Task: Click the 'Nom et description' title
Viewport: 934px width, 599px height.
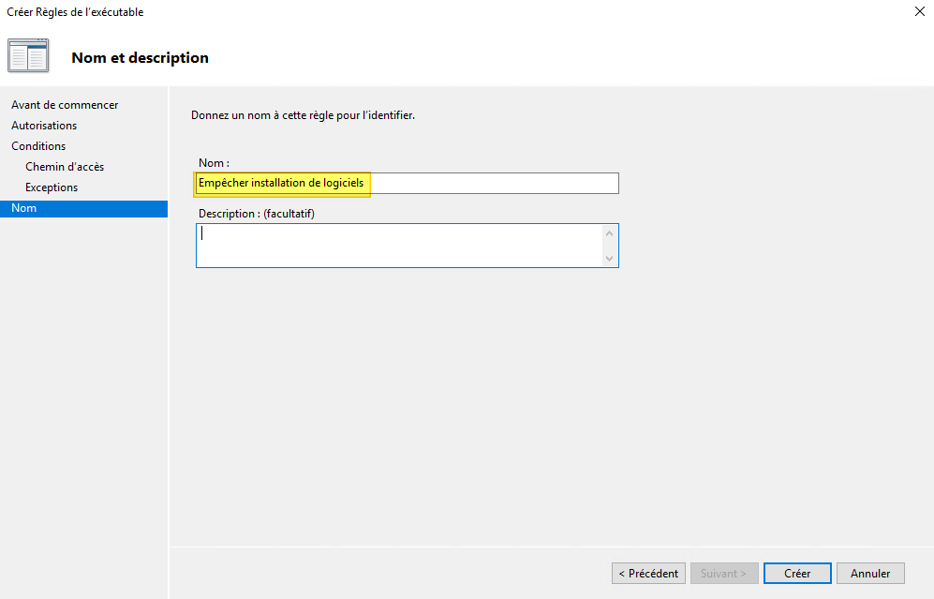Action: [x=139, y=57]
